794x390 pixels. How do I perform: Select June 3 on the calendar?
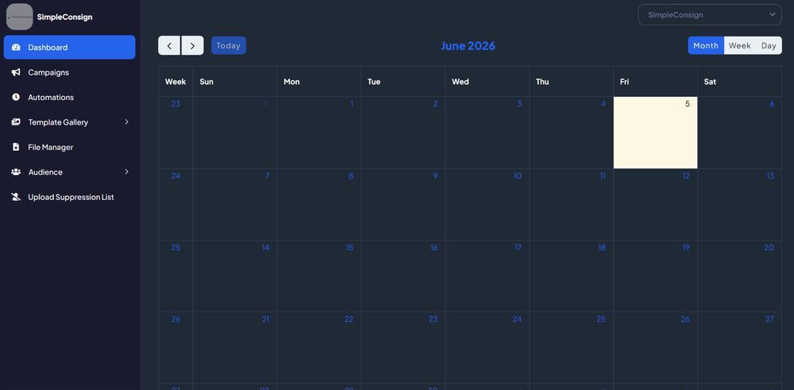pyautogui.click(x=488, y=133)
